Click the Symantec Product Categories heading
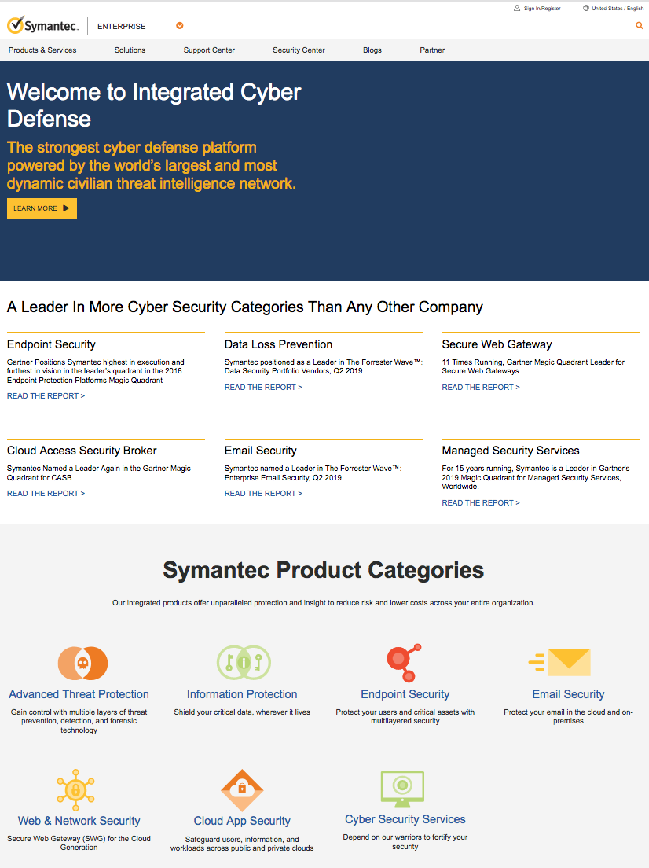The height and width of the screenshot is (868, 649). tap(324, 570)
